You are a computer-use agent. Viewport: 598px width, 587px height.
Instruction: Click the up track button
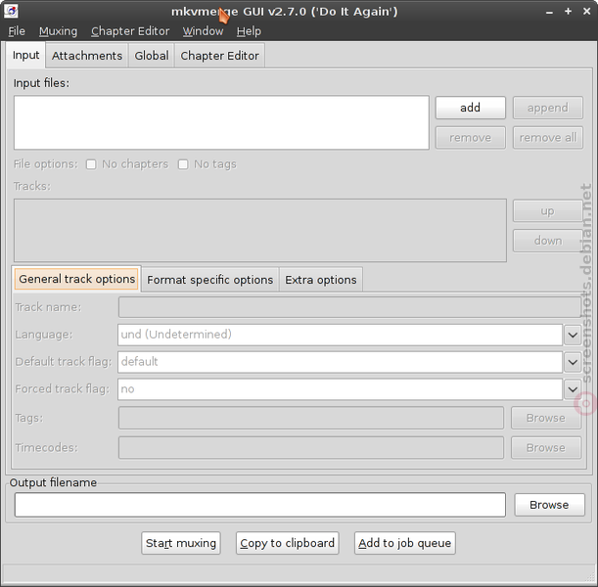[548, 210]
